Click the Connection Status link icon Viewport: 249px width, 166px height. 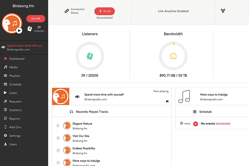point(67,11)
